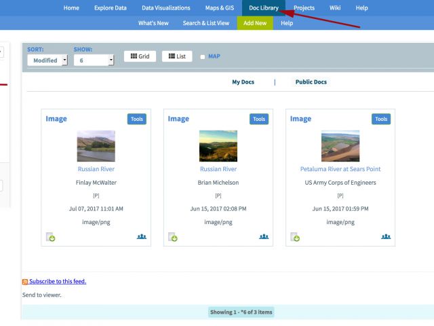
Task: Click Petaluma River at Sears Point link
Action: [340, 169]
